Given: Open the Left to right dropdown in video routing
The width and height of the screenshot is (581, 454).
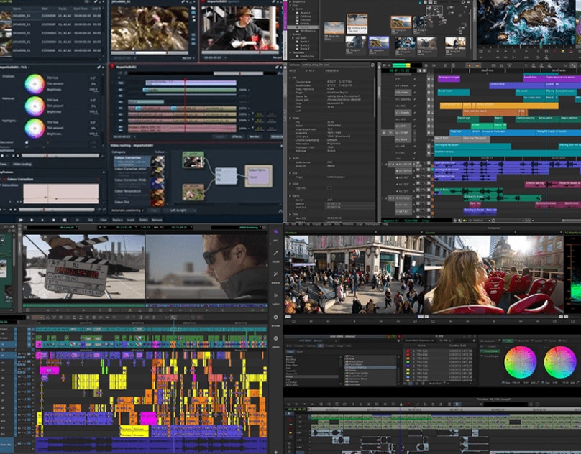Looking at the screenshot, I should pos(180,210).
